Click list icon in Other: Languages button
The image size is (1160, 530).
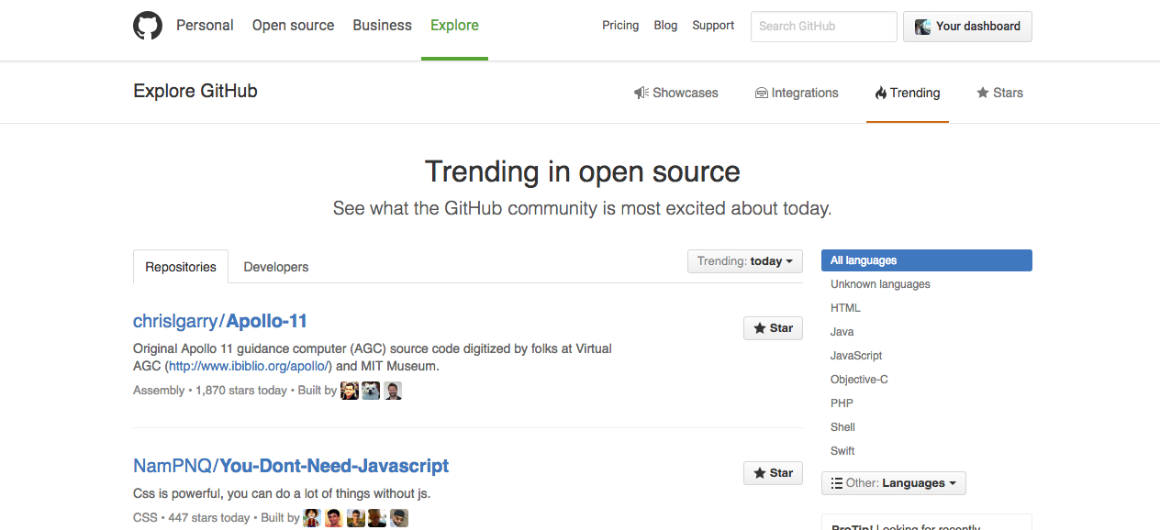[x=837, y=483]
